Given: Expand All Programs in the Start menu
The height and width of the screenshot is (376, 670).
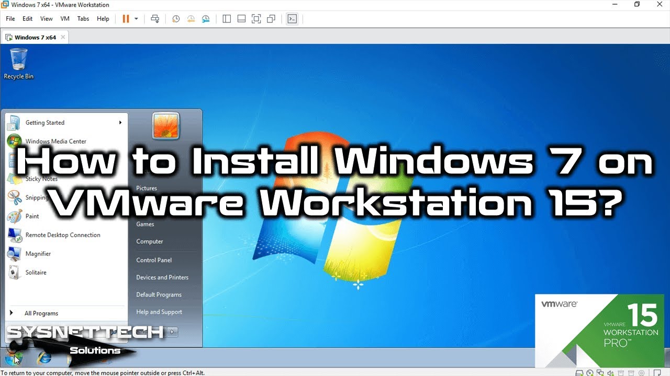Looking at the screenshot, I should click(x=65, y=313).
